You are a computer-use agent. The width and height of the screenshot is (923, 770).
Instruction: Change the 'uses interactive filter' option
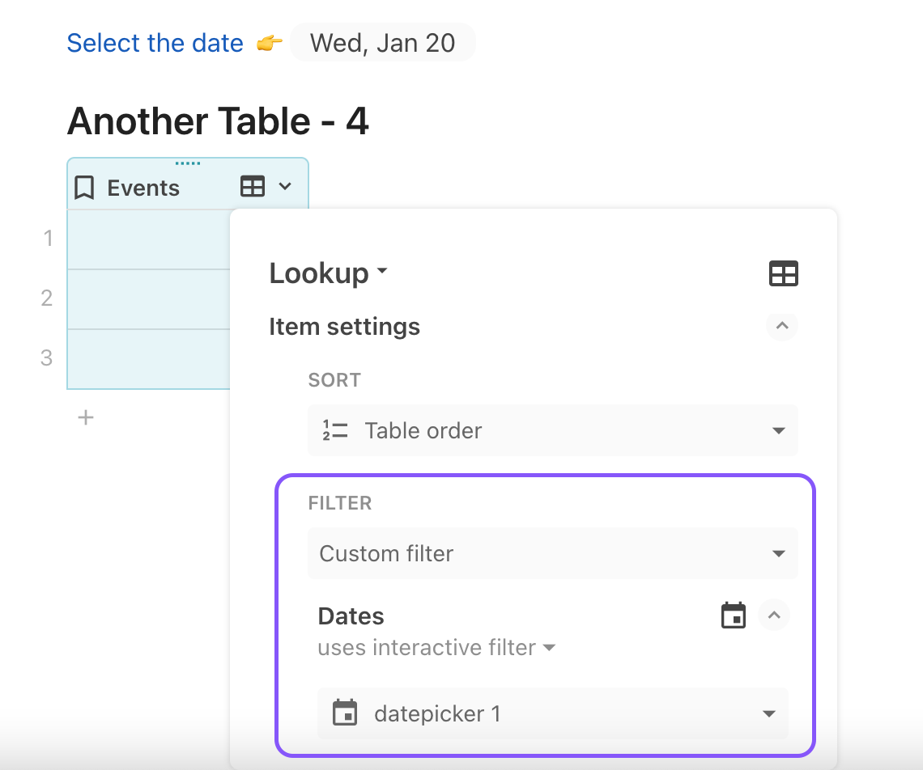point(436,648)
